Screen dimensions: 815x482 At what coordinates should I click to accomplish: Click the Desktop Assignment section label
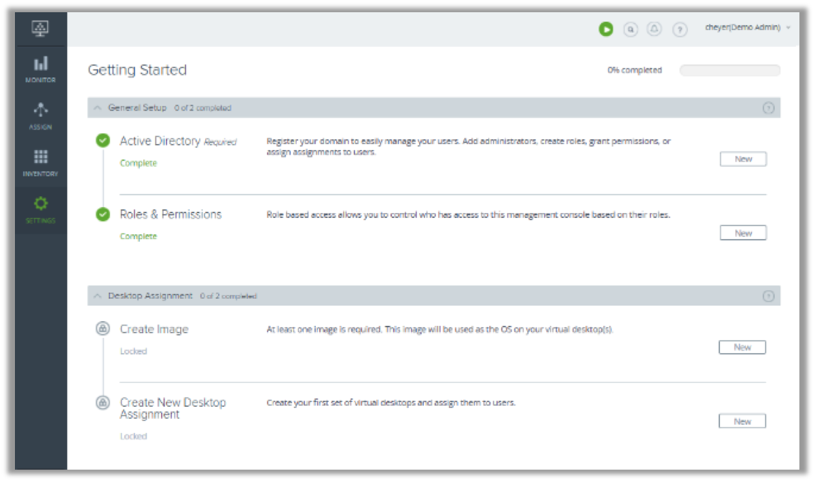(150, 296)
